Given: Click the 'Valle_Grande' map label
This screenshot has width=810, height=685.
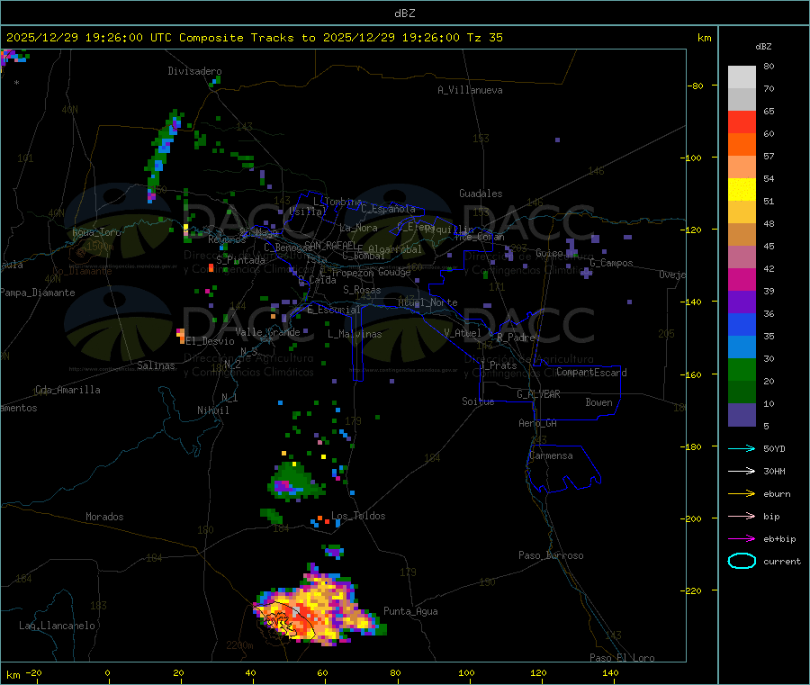Looking at the screenshot, I should [x=267, y=332].
